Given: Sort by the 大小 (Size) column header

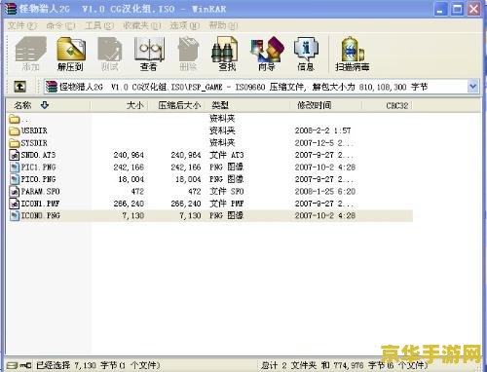Looking at the screenshot, I should point(120,105).
